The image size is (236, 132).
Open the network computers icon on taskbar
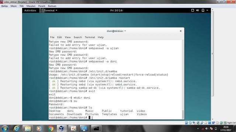(x=84, y=128)
